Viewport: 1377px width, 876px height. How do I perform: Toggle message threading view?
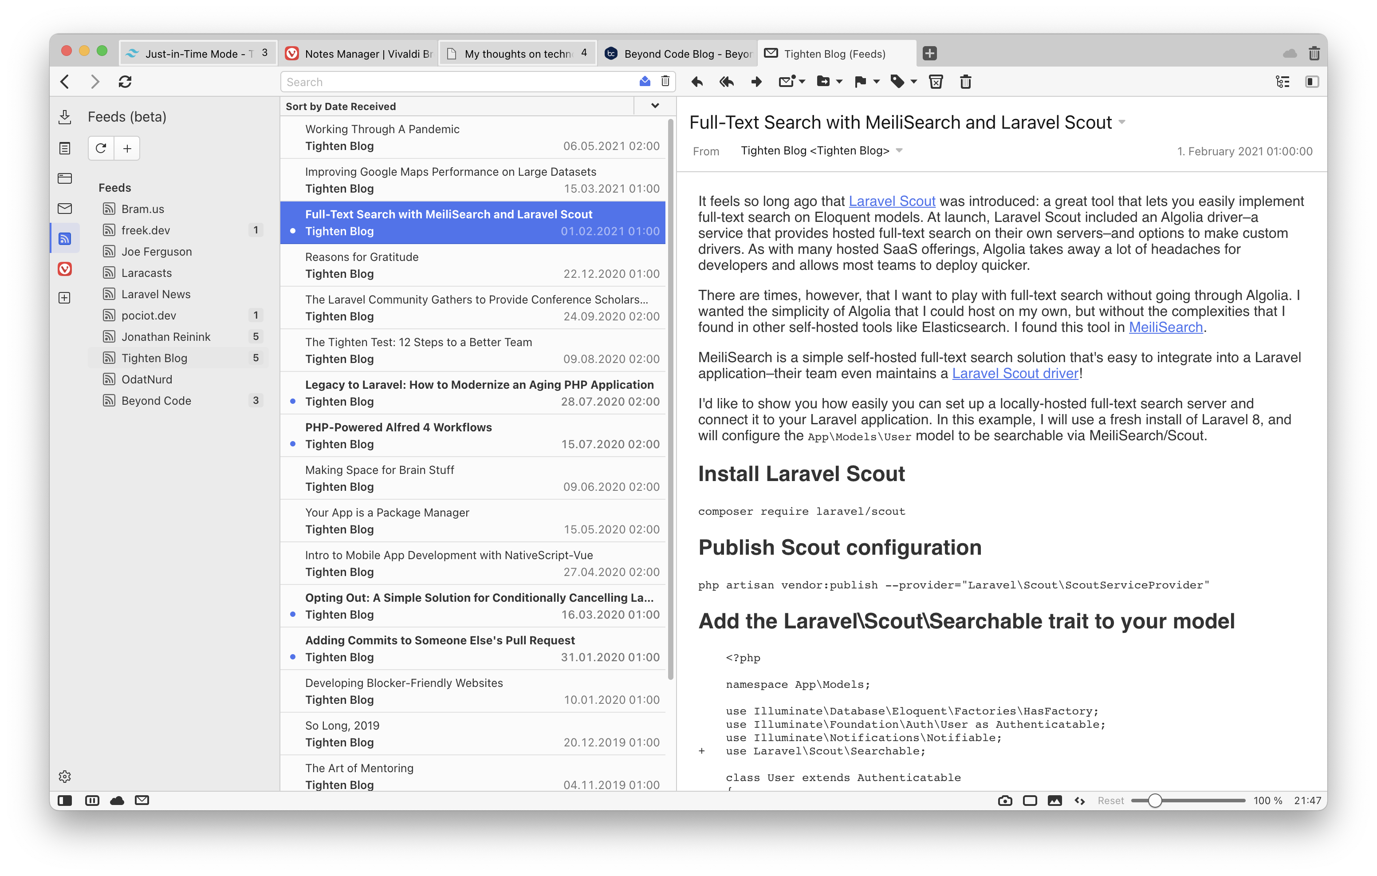point(1283,82)
